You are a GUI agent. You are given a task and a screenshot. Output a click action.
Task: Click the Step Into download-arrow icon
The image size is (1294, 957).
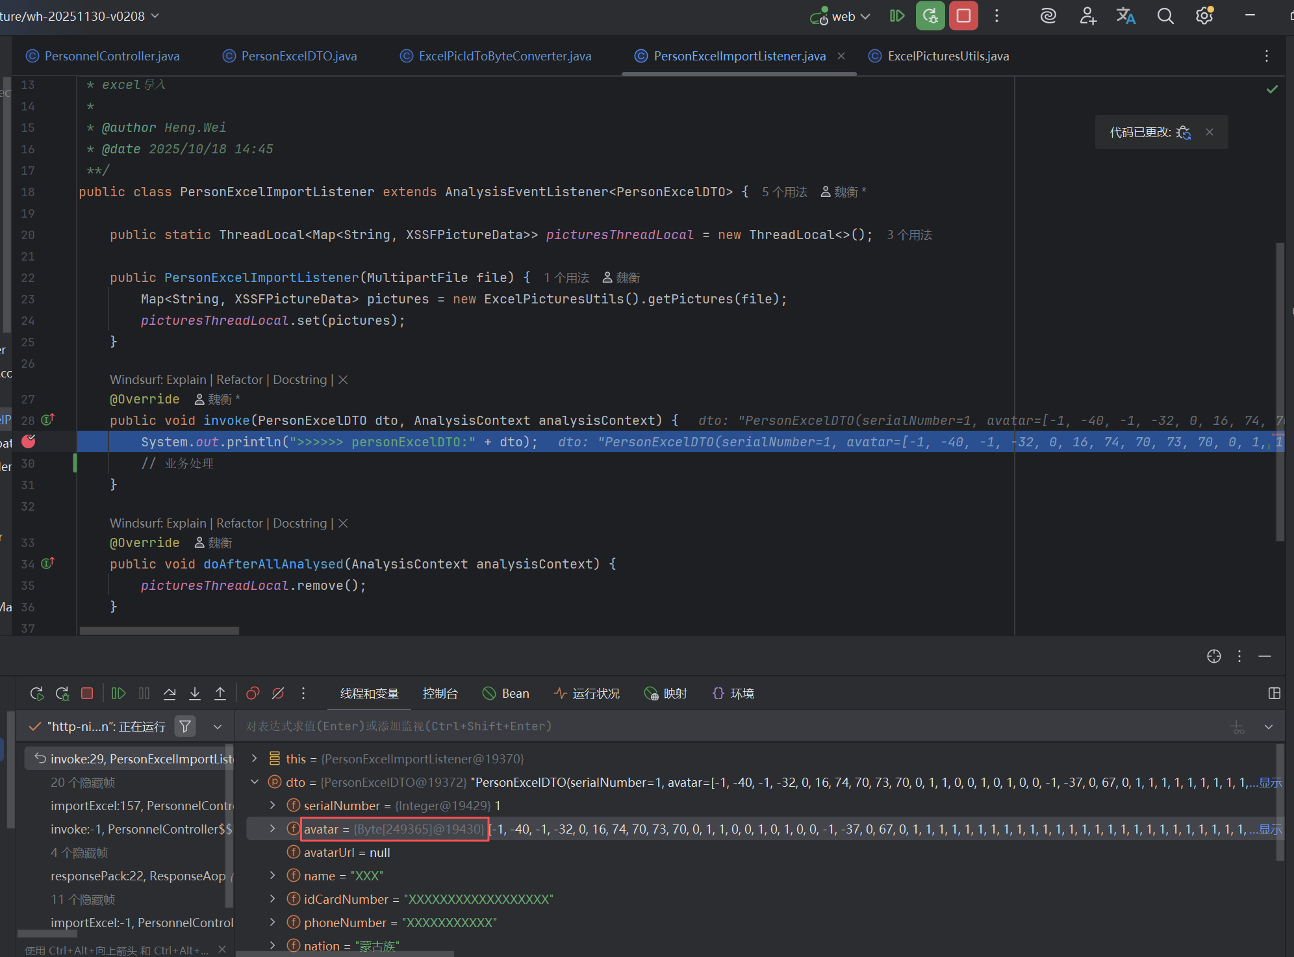[195, 693]
